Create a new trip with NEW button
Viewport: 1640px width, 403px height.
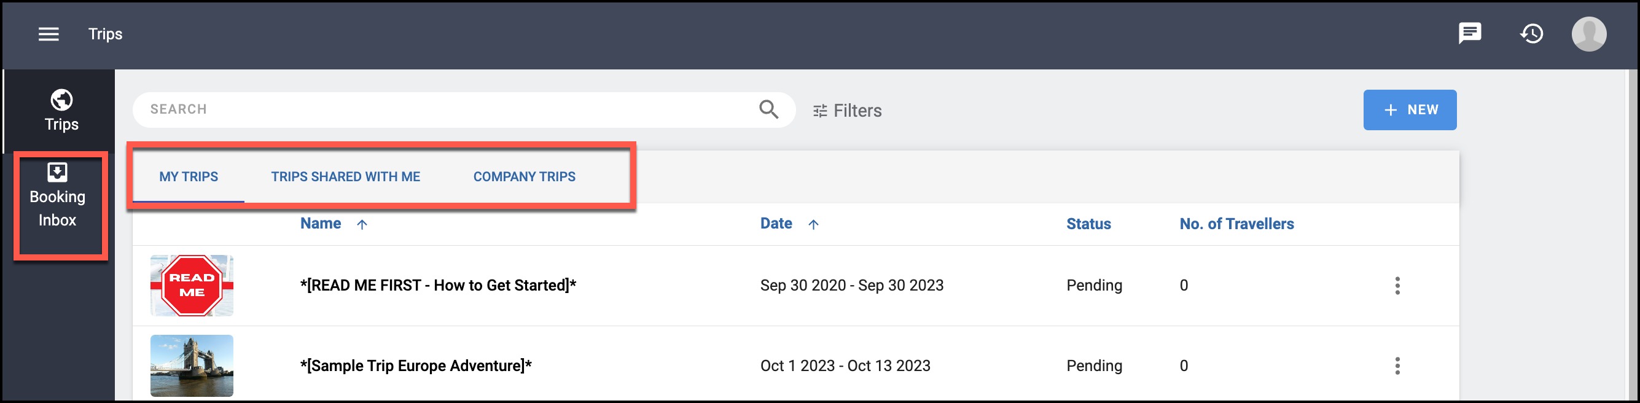[1409, 110]
